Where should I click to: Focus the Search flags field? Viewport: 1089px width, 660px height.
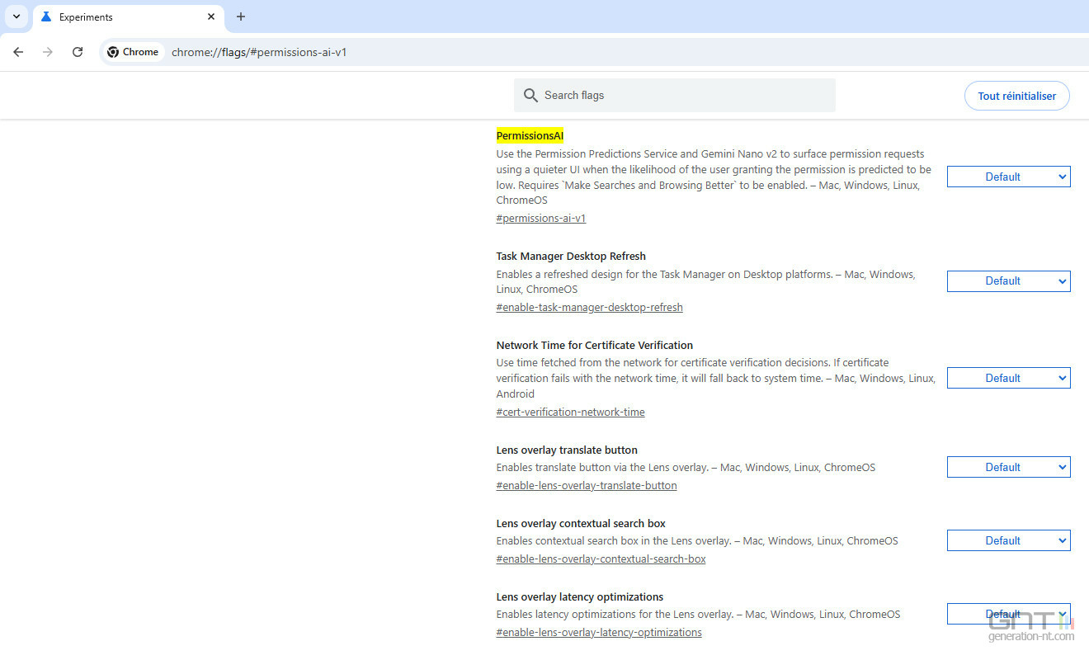click(674, 96)
